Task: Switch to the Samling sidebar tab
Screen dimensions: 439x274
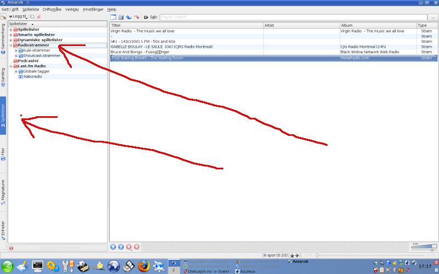Action: 3,77
